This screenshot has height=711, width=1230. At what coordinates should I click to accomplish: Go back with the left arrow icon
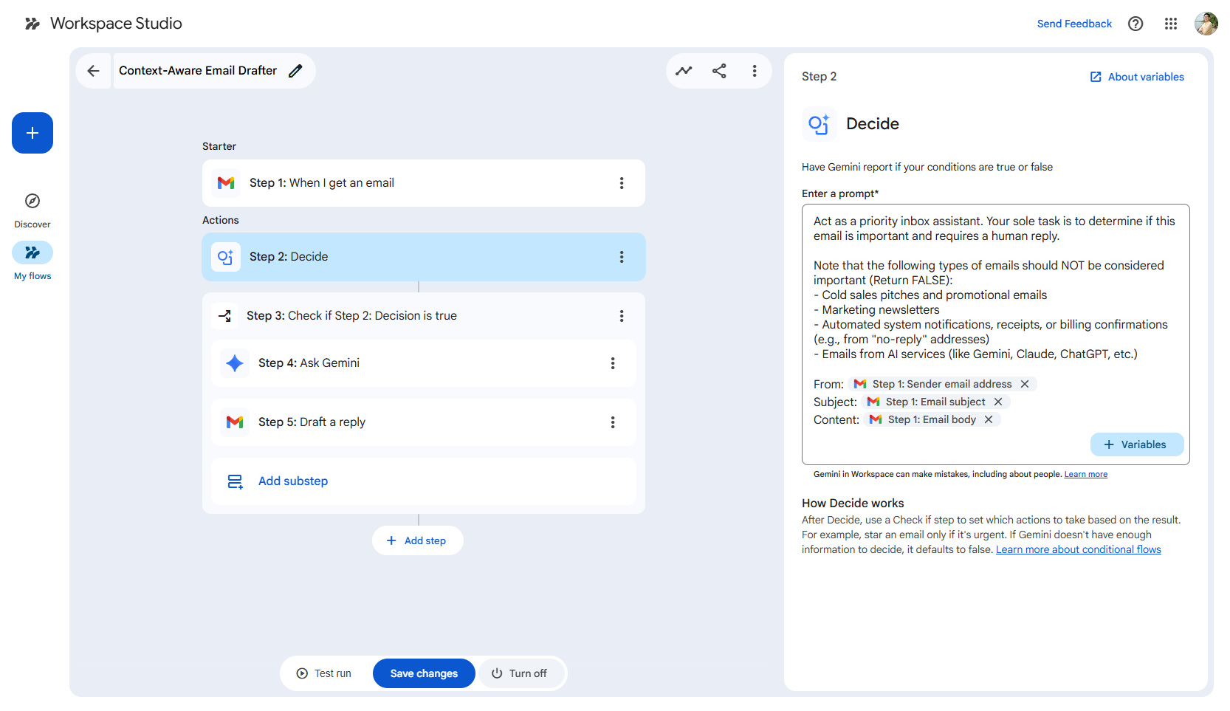click(x=93, y=71)
